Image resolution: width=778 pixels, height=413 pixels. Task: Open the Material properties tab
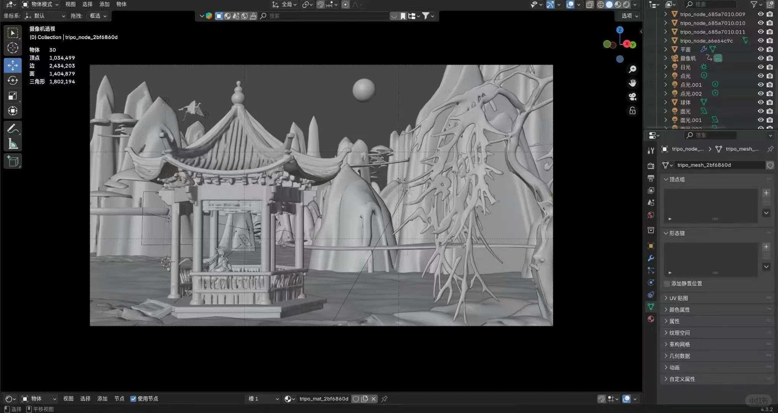[651, 319]
